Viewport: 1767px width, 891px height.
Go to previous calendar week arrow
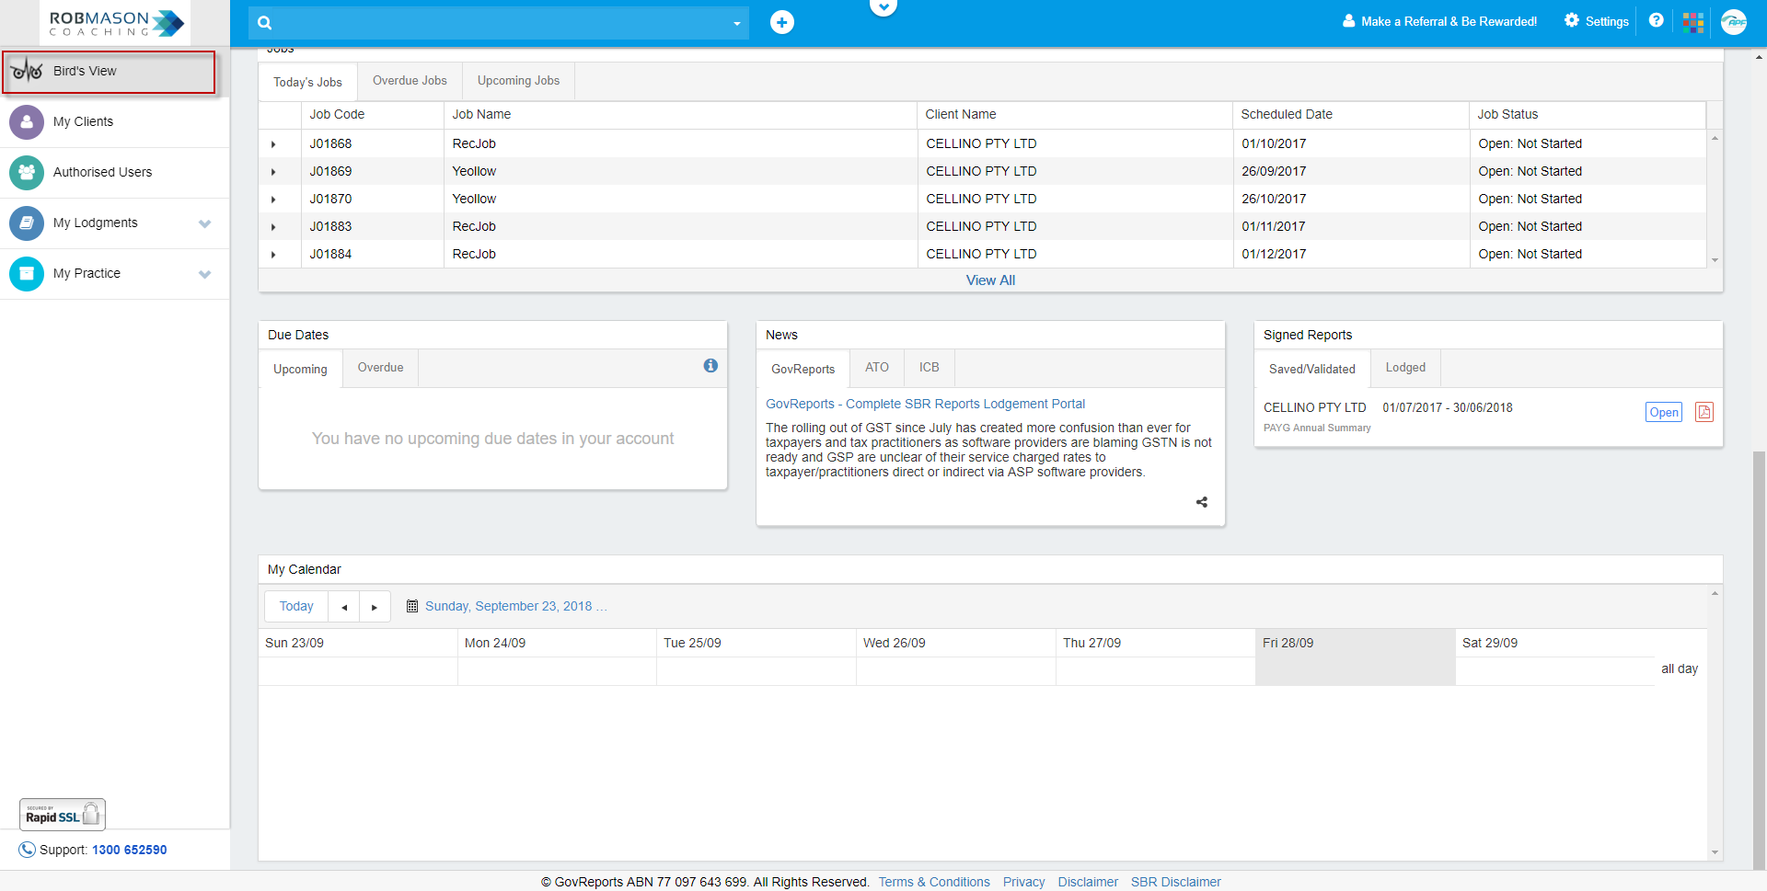344,607
